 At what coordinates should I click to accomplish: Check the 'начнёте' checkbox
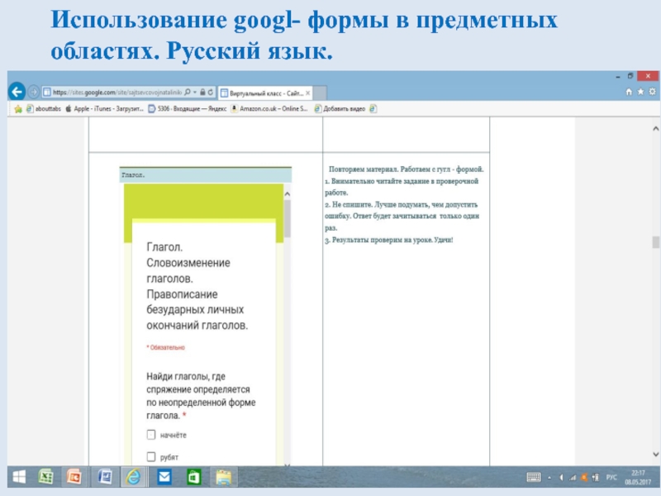click(151, 435)
